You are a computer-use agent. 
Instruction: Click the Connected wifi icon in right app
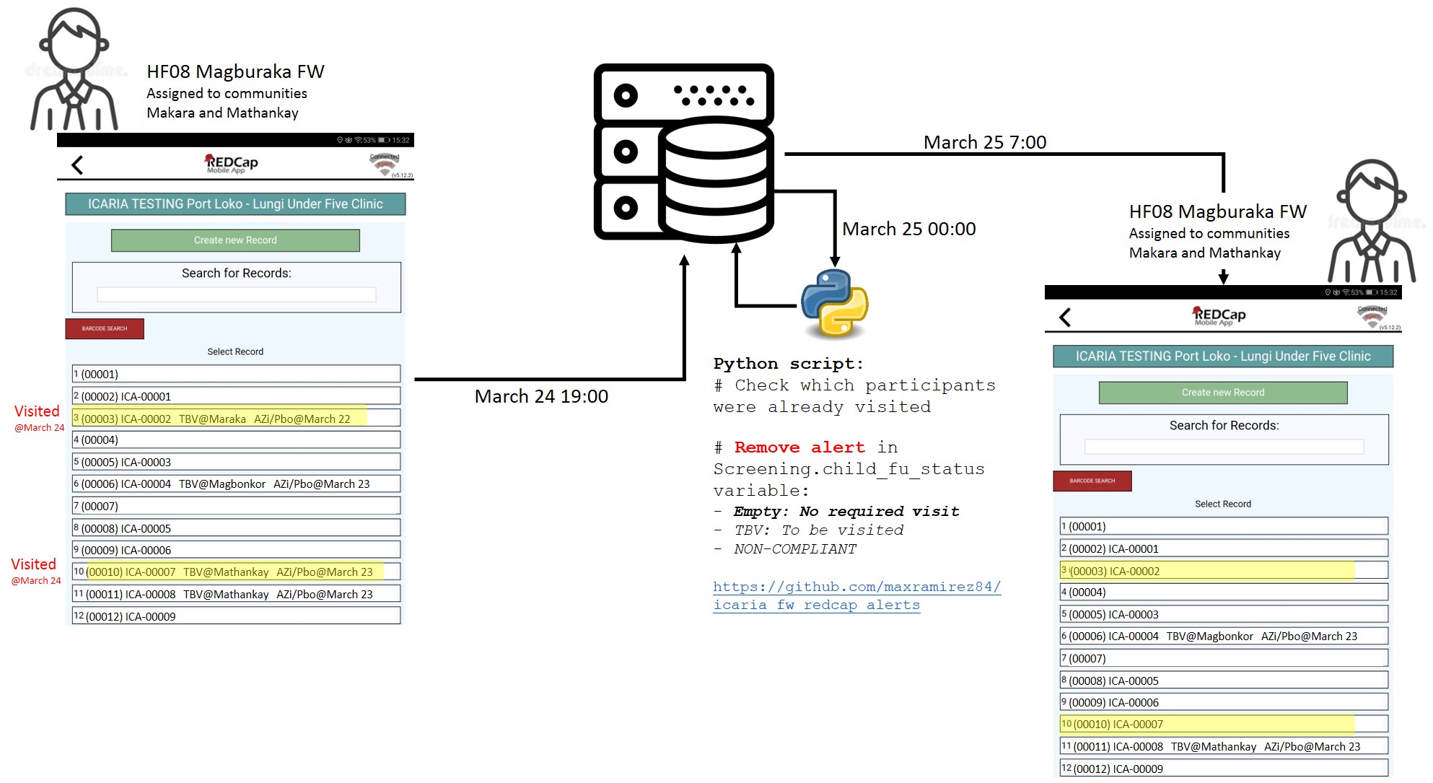pyautogui.click(x=1372, y=318)
